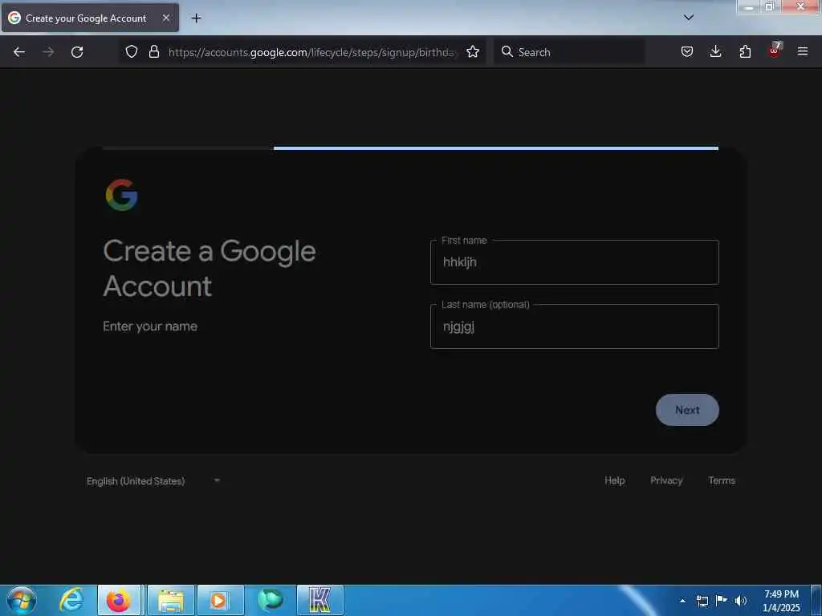
Task: Open the Windows Start menu
Action: pos(22,600)
